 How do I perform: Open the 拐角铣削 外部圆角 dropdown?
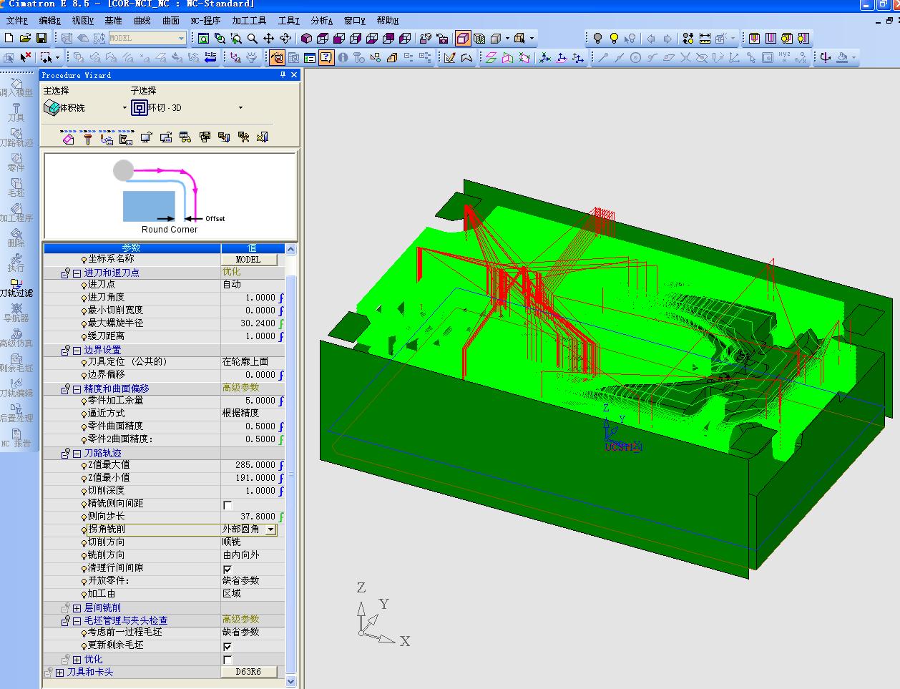click(x=270, y=529)
